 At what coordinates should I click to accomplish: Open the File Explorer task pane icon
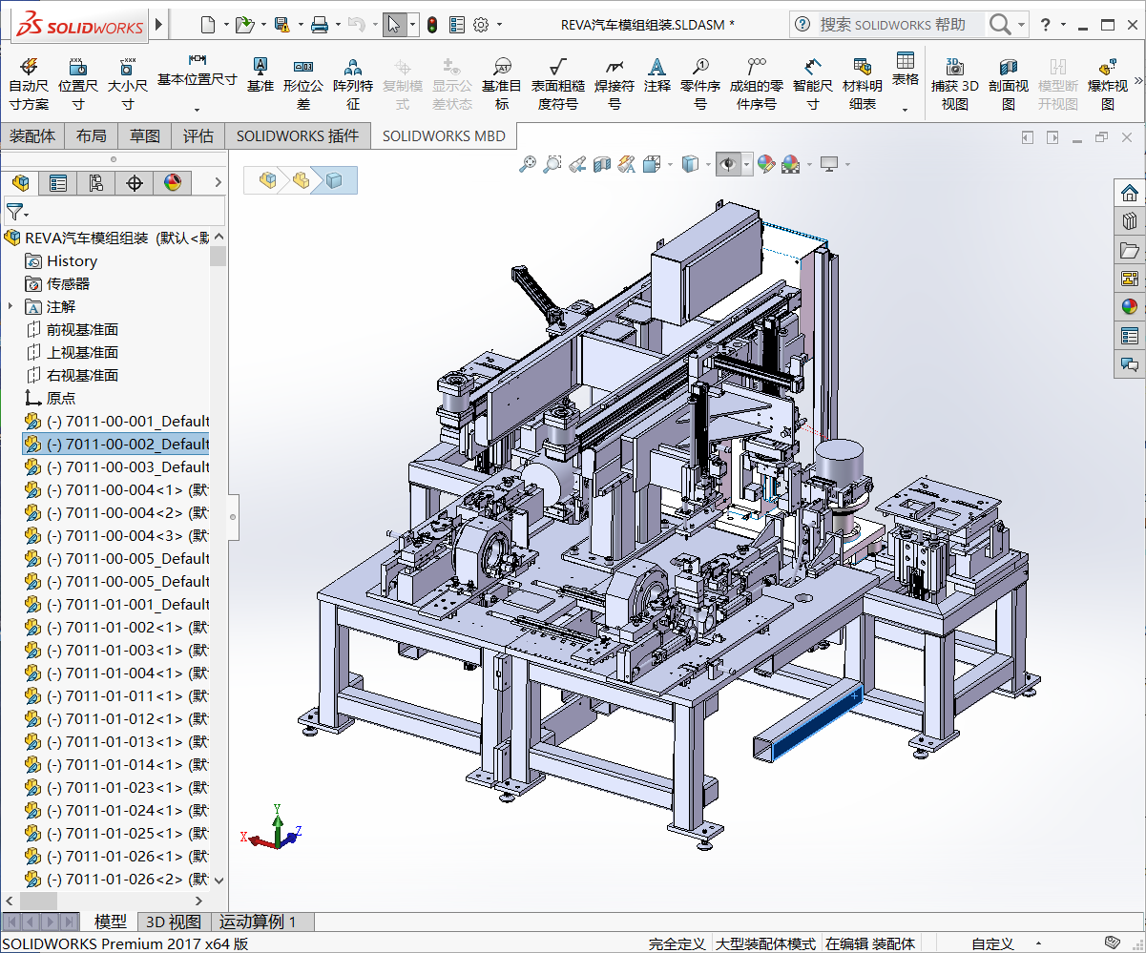pos(1130,250)
